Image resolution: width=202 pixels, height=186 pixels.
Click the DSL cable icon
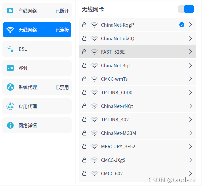point(10,49)
